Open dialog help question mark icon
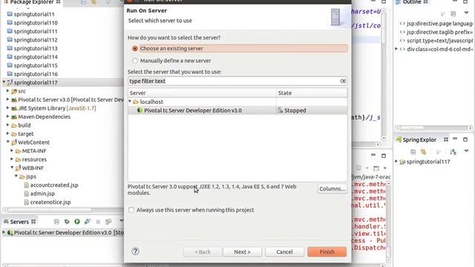This screenshot has width=475, height=267. point(135,251)
